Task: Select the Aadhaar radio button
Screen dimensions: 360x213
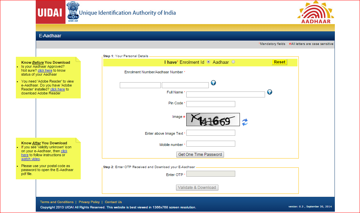Action: [x=233, y=62]
